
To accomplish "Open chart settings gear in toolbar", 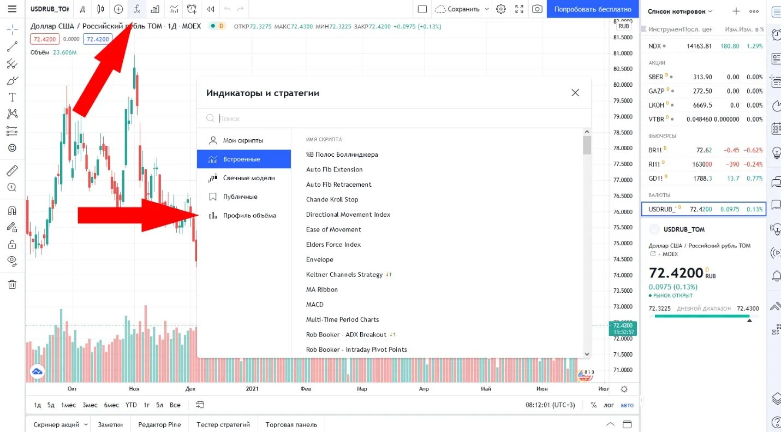I will pos(501,9).
